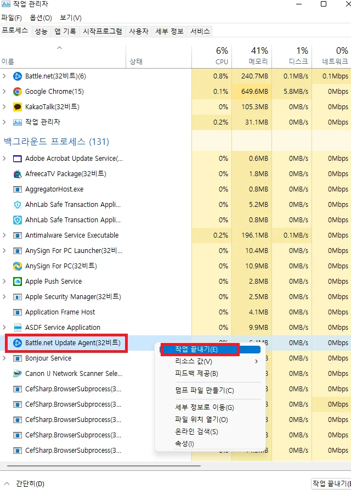Click the first AhnLab Safe Transaction shield icon

(x=18, y=205)
